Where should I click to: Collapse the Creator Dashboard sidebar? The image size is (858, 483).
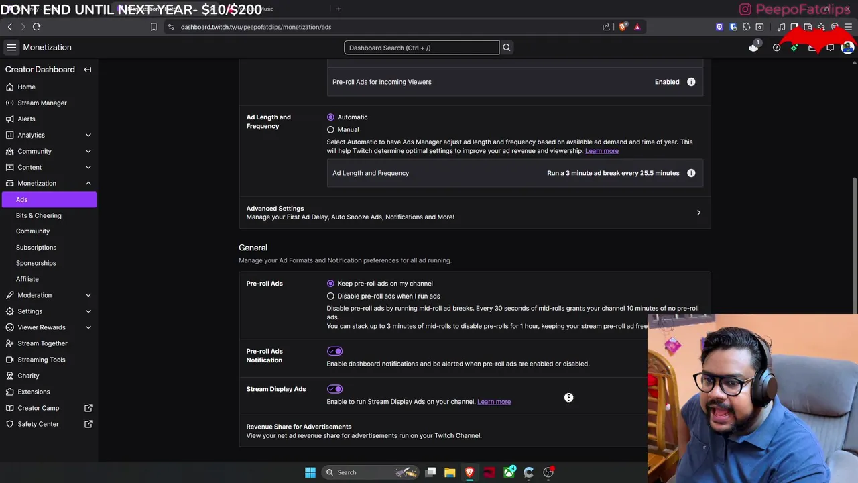(x=87, y=70)
